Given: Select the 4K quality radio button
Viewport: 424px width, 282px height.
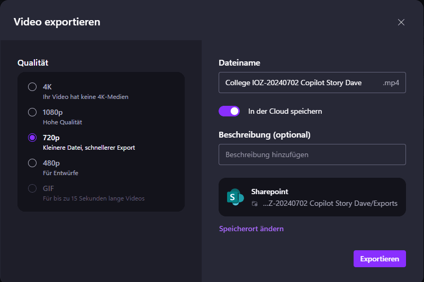Looking at the screenshot, I should (x=32, y=87).
